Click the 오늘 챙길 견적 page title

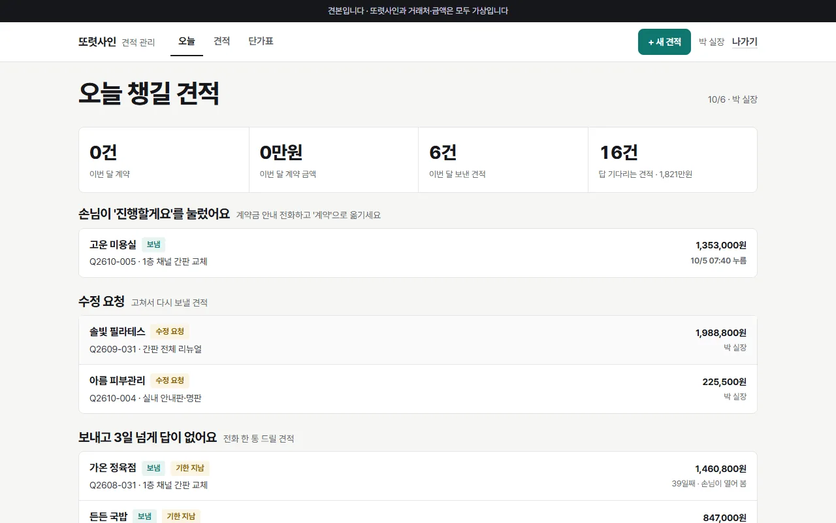pos(149,93)
